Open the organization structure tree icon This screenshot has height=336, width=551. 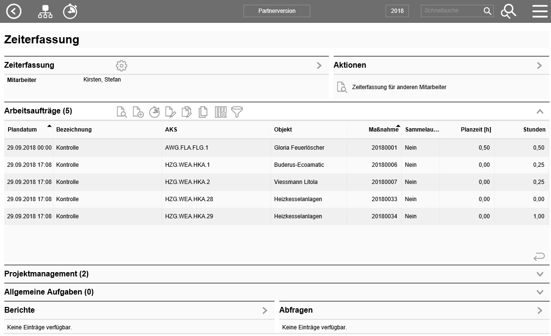coord(45,11)
